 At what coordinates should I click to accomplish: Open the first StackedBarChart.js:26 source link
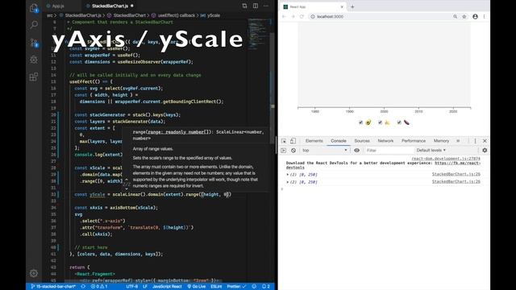[456, 174]
